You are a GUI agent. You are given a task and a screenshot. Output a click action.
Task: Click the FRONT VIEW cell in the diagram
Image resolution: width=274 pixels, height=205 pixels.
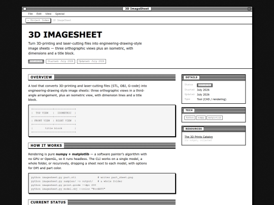(x=42, y=120)
